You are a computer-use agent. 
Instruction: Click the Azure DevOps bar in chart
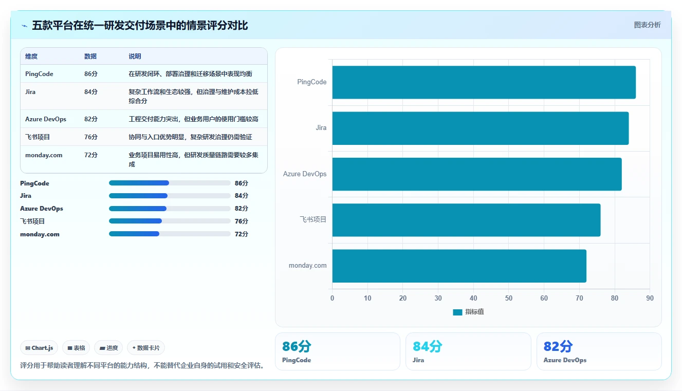[477, 174]
